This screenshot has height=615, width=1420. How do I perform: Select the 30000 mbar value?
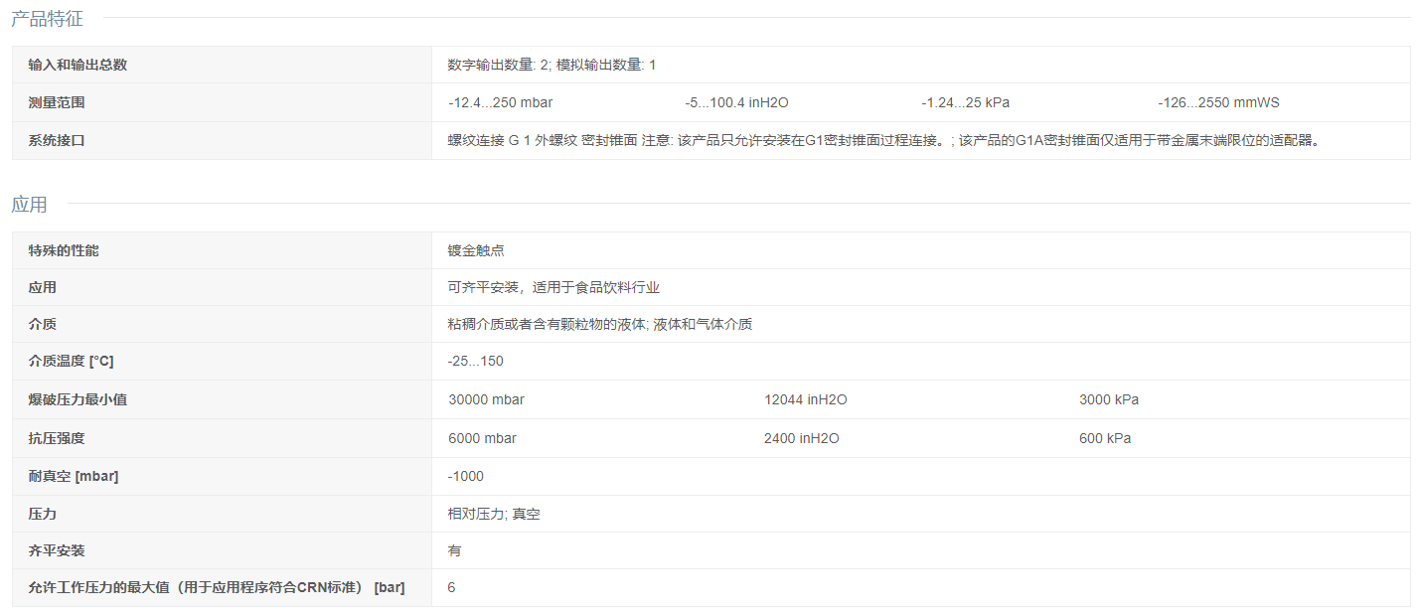click(x=486, y=399)
